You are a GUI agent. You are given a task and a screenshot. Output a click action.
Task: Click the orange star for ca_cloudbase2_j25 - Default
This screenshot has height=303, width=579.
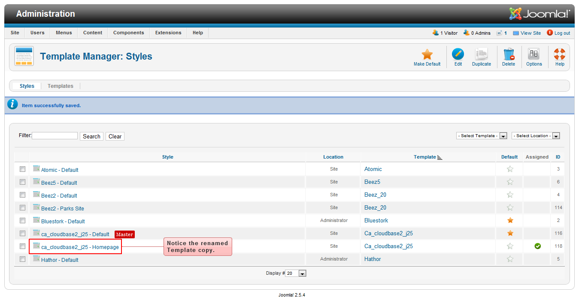coord(510,233)
